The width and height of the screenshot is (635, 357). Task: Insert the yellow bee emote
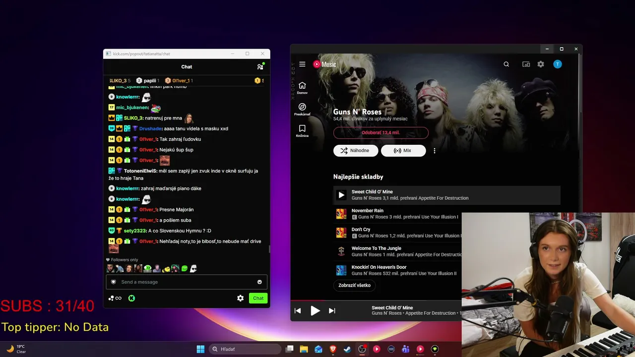click(x=166, y=269)
